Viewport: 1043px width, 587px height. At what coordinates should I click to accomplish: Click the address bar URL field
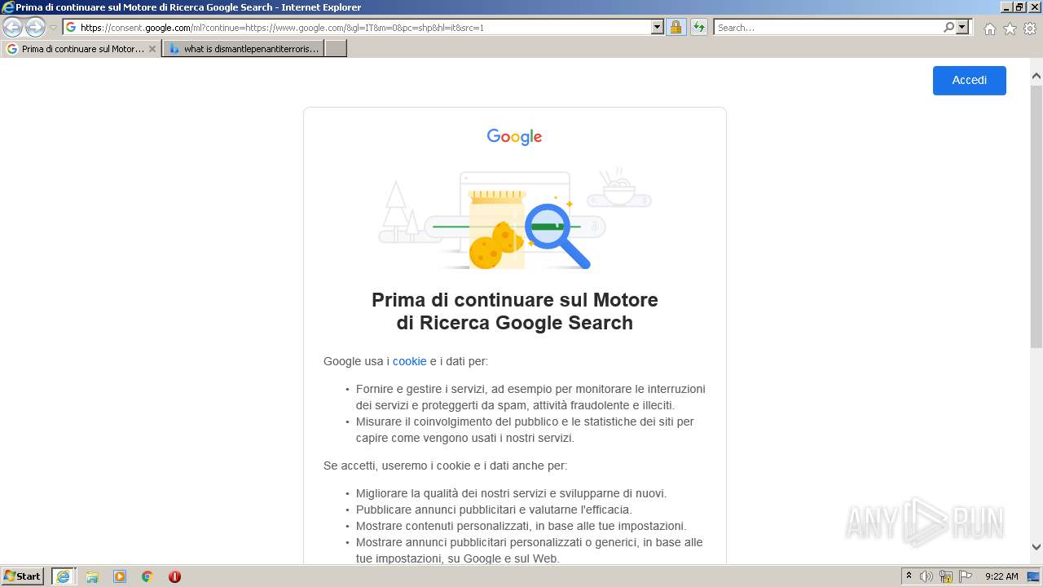[x=358, y=28]
